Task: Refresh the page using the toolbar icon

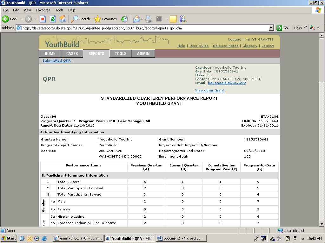Action: coord(53,19)
